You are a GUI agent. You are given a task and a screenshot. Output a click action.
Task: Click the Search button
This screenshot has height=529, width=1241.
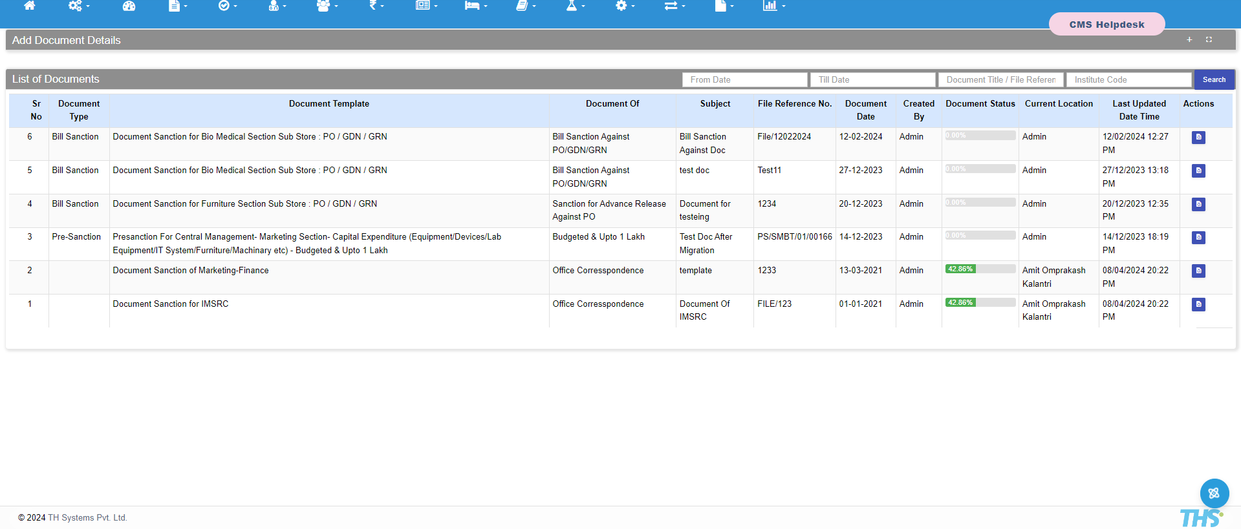(x=1214, y=79)
